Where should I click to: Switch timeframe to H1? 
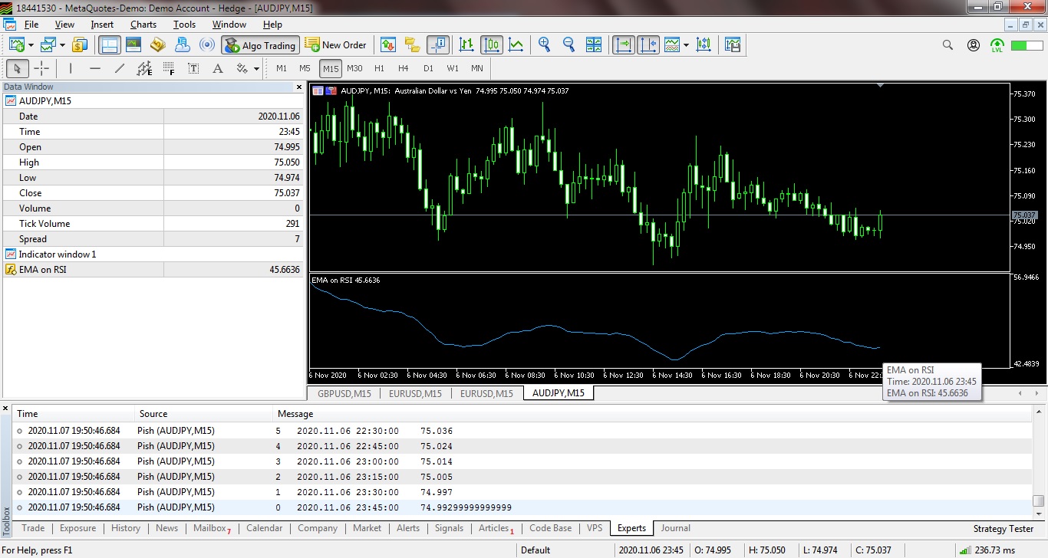point(379,68)
